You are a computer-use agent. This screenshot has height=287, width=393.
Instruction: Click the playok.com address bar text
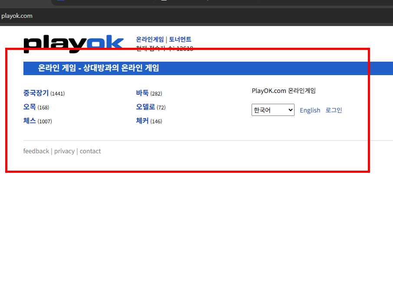coord(17,16)
